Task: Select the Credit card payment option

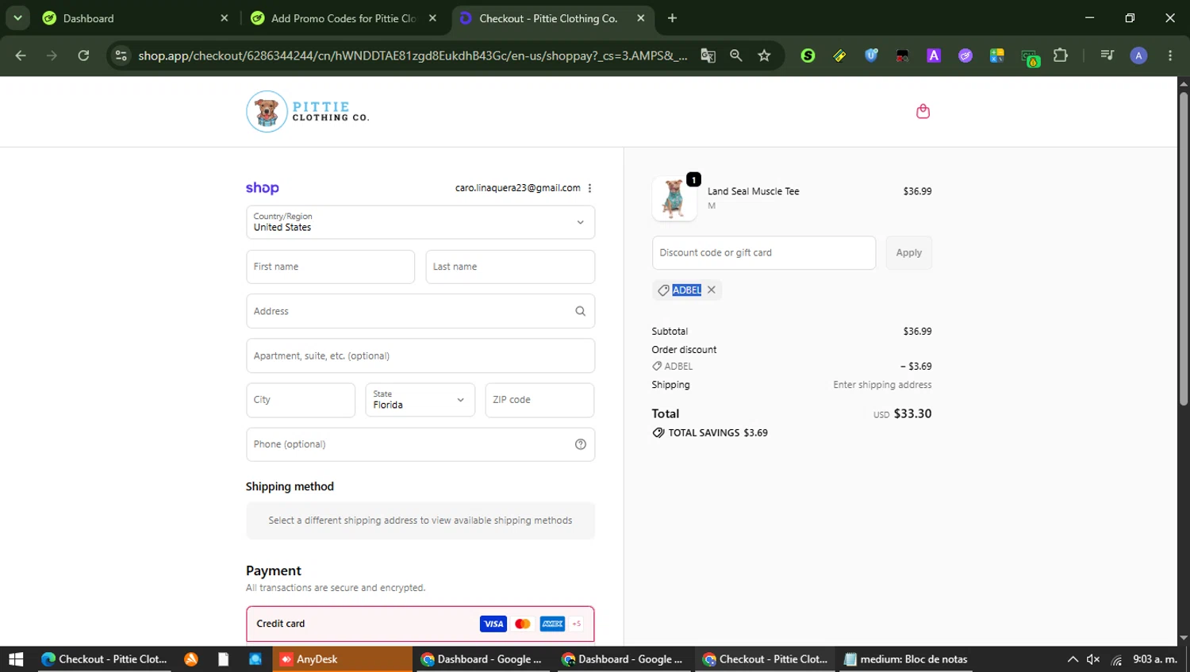Action: click(420, 624)
